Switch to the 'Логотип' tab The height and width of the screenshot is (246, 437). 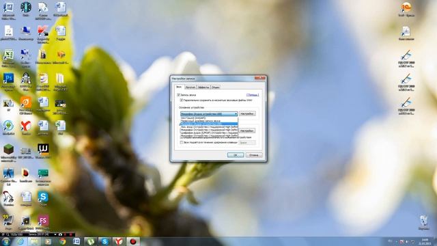[191, 87]
